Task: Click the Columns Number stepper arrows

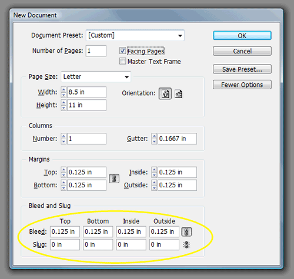Action: coord(64,139)
